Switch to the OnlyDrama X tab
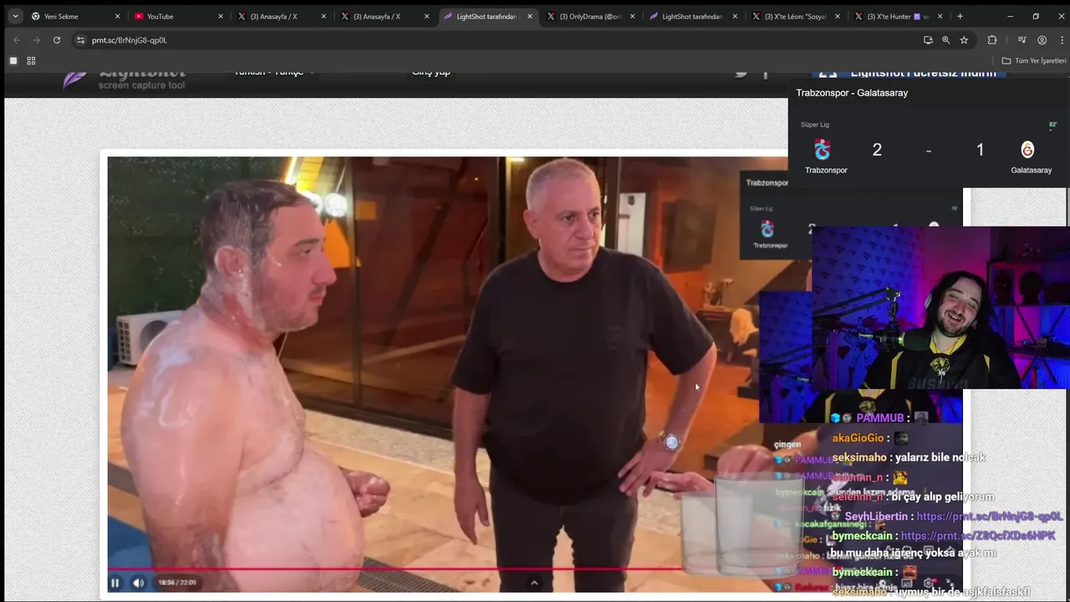1070x602 pixels. point(591,16)
